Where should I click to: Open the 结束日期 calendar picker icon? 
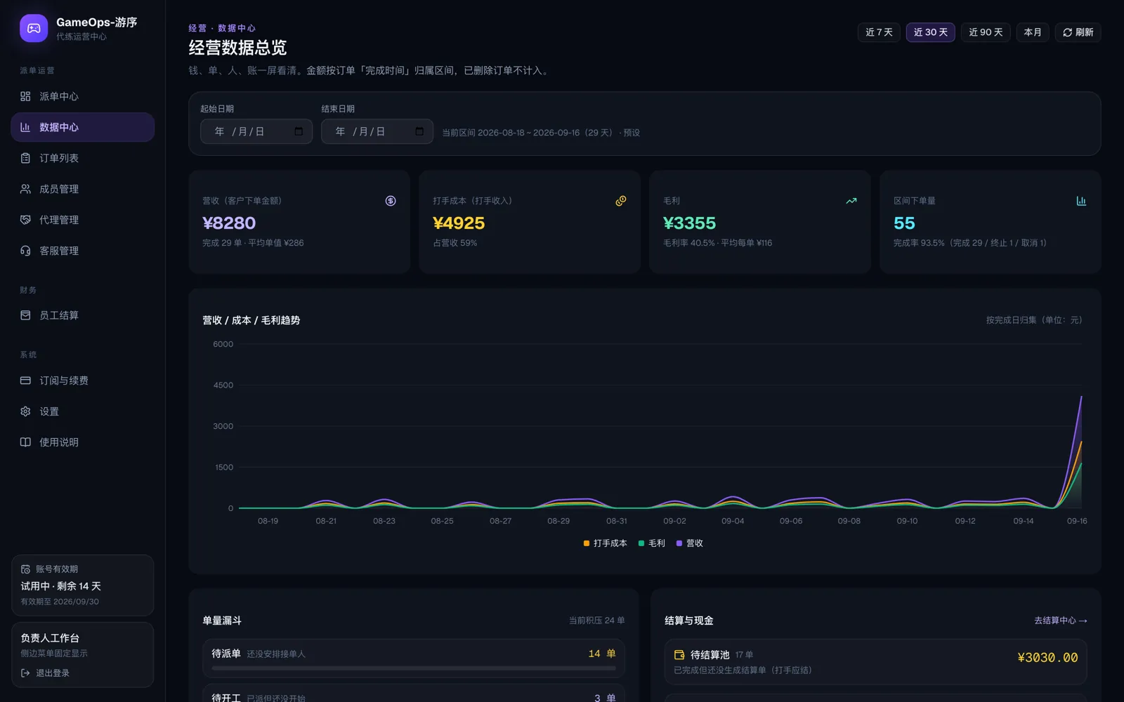tap(419, 131)
